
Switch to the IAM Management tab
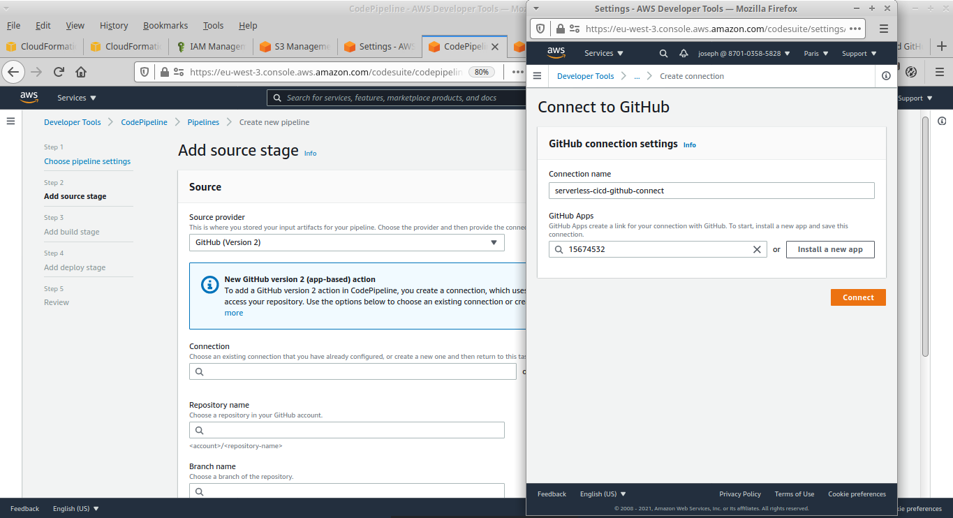tap(210, 47)
